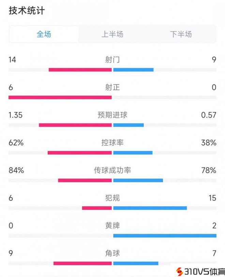Viewport: 225px width, 277px height.
Task: Click the 犯规 stat label
Action: (112, 198)
